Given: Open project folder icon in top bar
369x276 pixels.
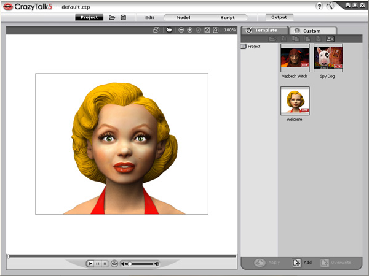Looking at the screenshot, I should click(112, 17).
